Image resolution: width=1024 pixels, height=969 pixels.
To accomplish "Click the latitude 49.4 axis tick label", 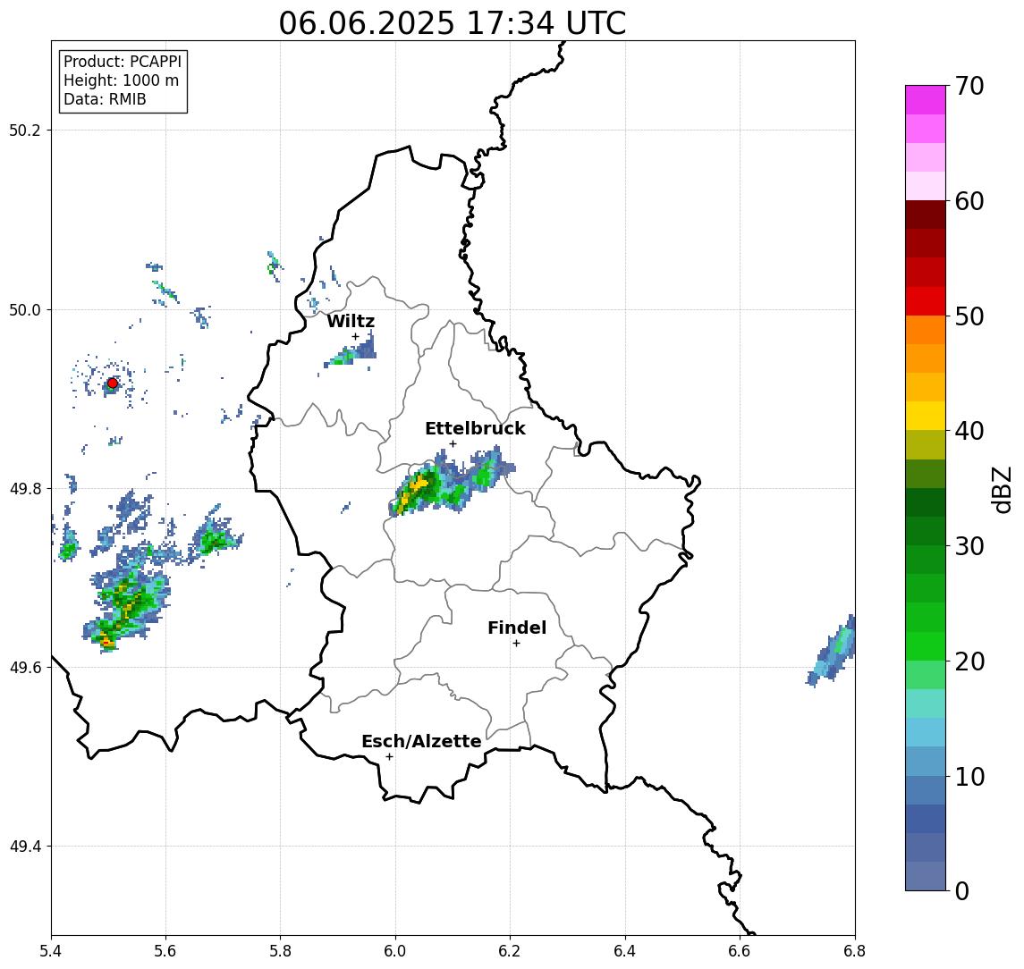I will click(25, 847).
